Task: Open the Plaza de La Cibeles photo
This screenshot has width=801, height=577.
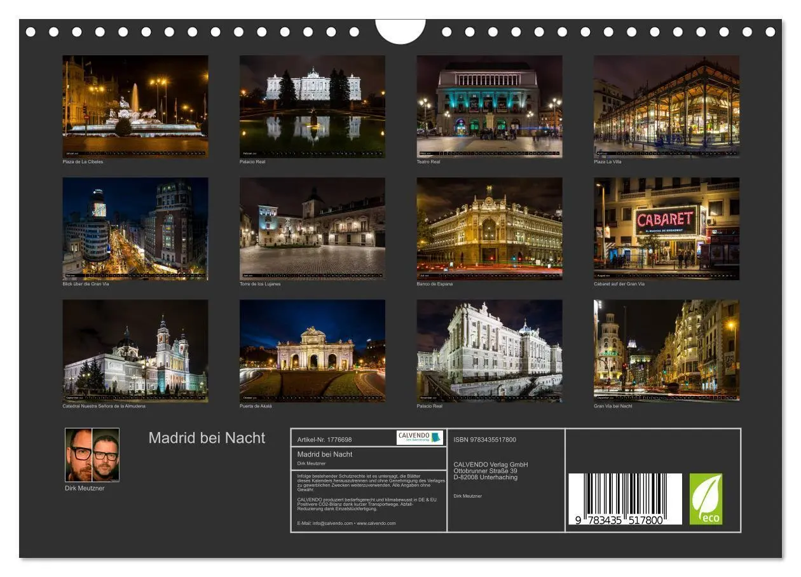Action: 135,106
